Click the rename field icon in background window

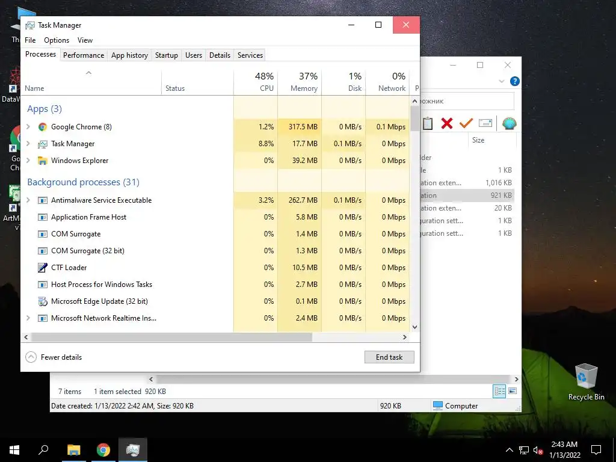pyautogui.click(x=485, y=123)
